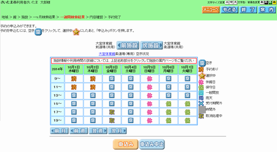This screenshot has height=152, width=277.
Task: Select vacant slot 10月1日 13~
Action: (74, 95)
